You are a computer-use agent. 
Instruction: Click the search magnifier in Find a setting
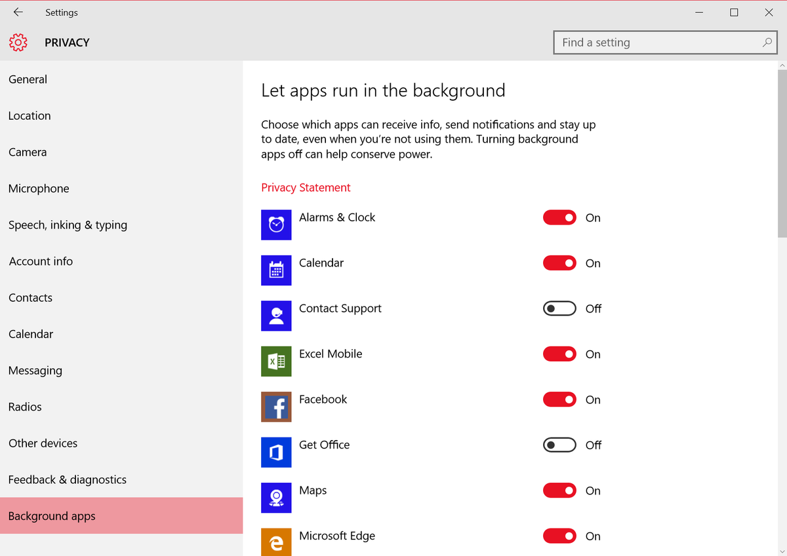(767, 42)
